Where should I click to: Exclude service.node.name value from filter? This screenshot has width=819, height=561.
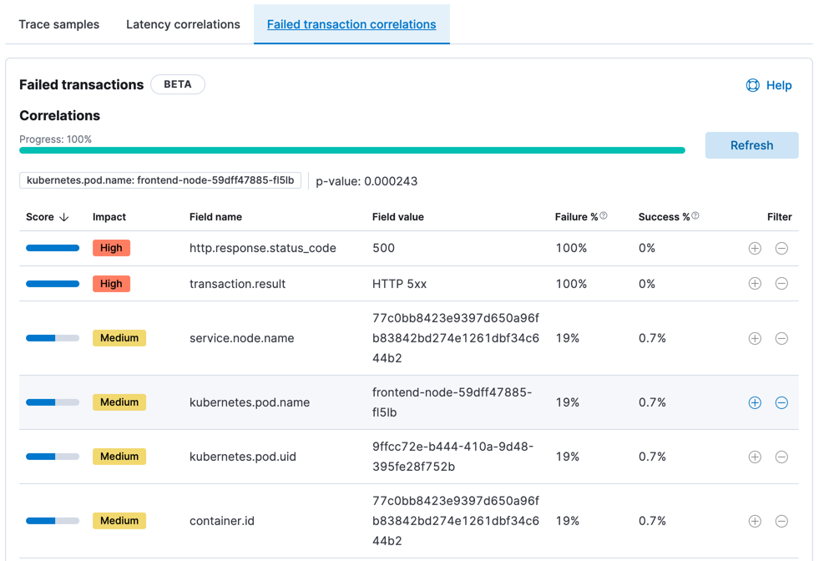[781, 338]
